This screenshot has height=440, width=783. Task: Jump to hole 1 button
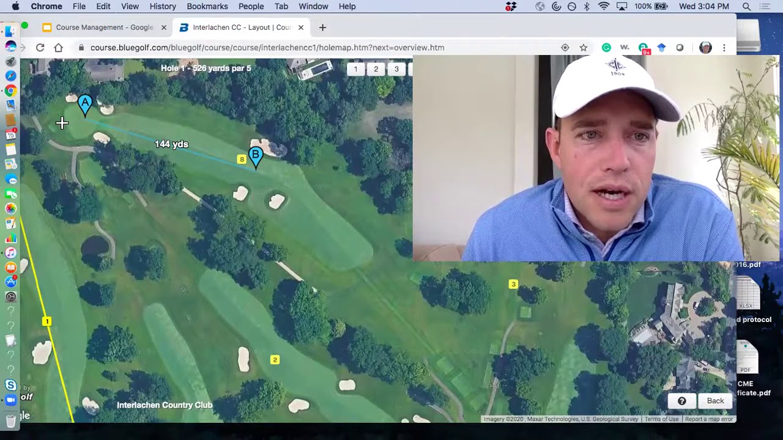coord(355,69)
